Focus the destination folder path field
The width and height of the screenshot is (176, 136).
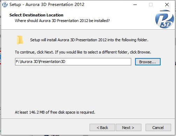coord(73,62)
